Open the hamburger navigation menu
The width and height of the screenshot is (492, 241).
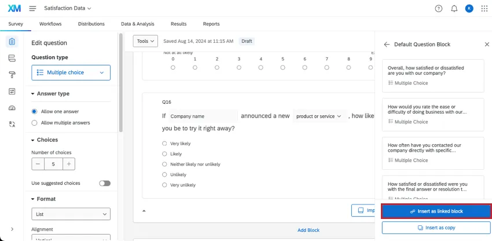[x=32, y=9]
